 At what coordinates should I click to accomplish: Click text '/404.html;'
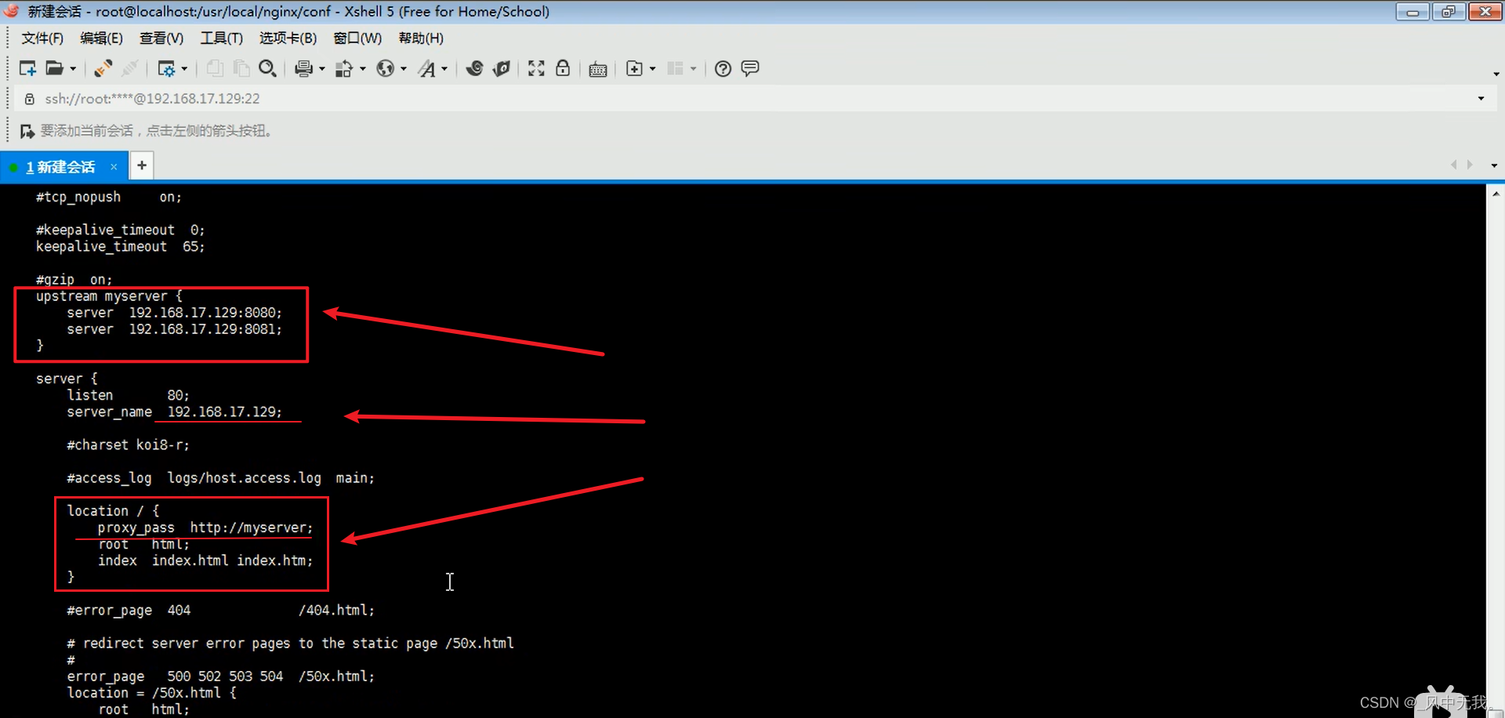336,610
